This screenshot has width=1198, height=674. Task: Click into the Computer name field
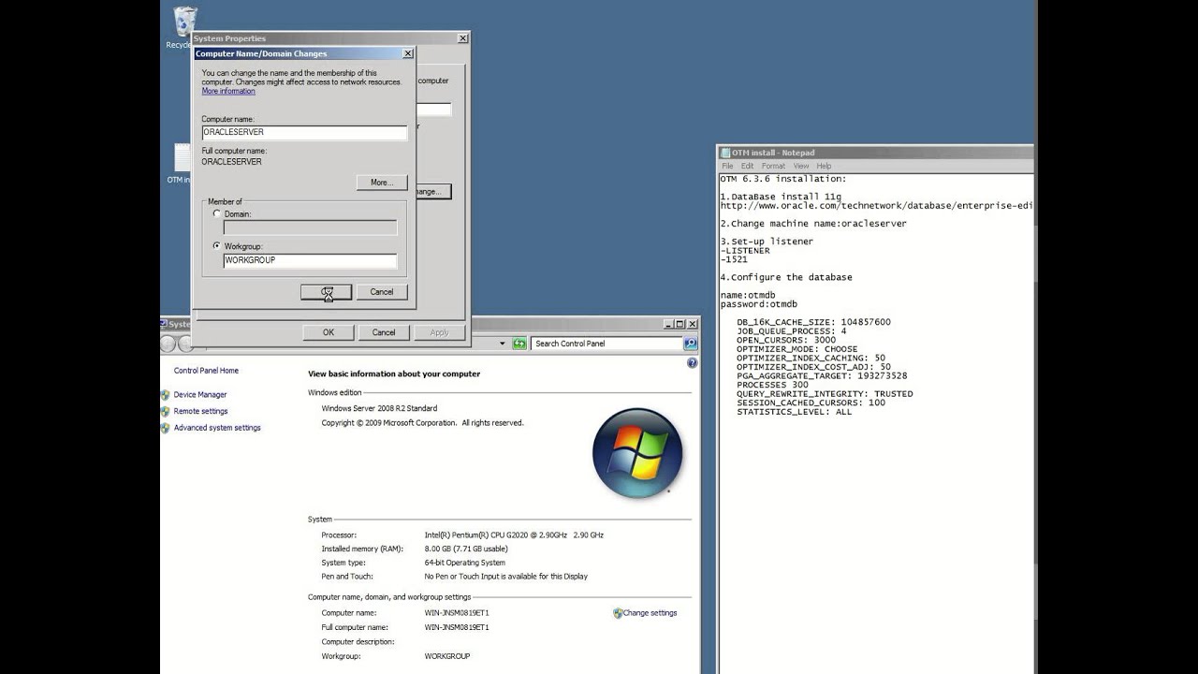pos(304,133)
